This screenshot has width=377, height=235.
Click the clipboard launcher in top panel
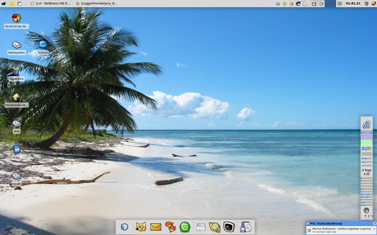click(x=20, y=3)
